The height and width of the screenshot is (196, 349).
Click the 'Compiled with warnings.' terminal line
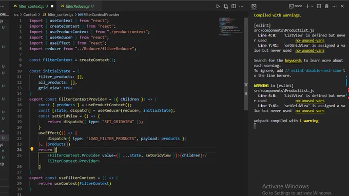pos(278,15)
